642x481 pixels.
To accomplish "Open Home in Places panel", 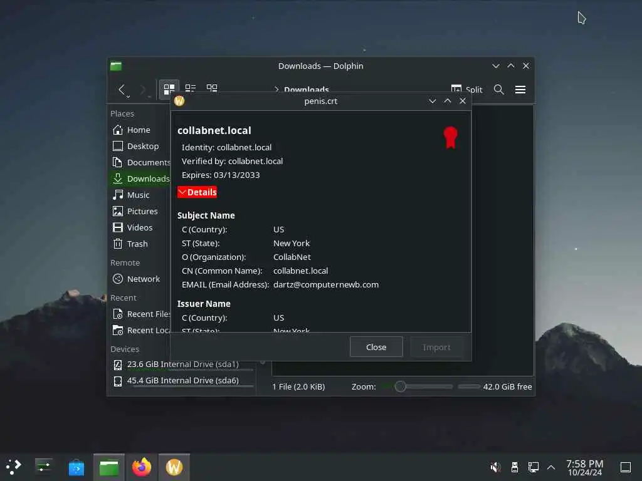I will tap(140, 130).
